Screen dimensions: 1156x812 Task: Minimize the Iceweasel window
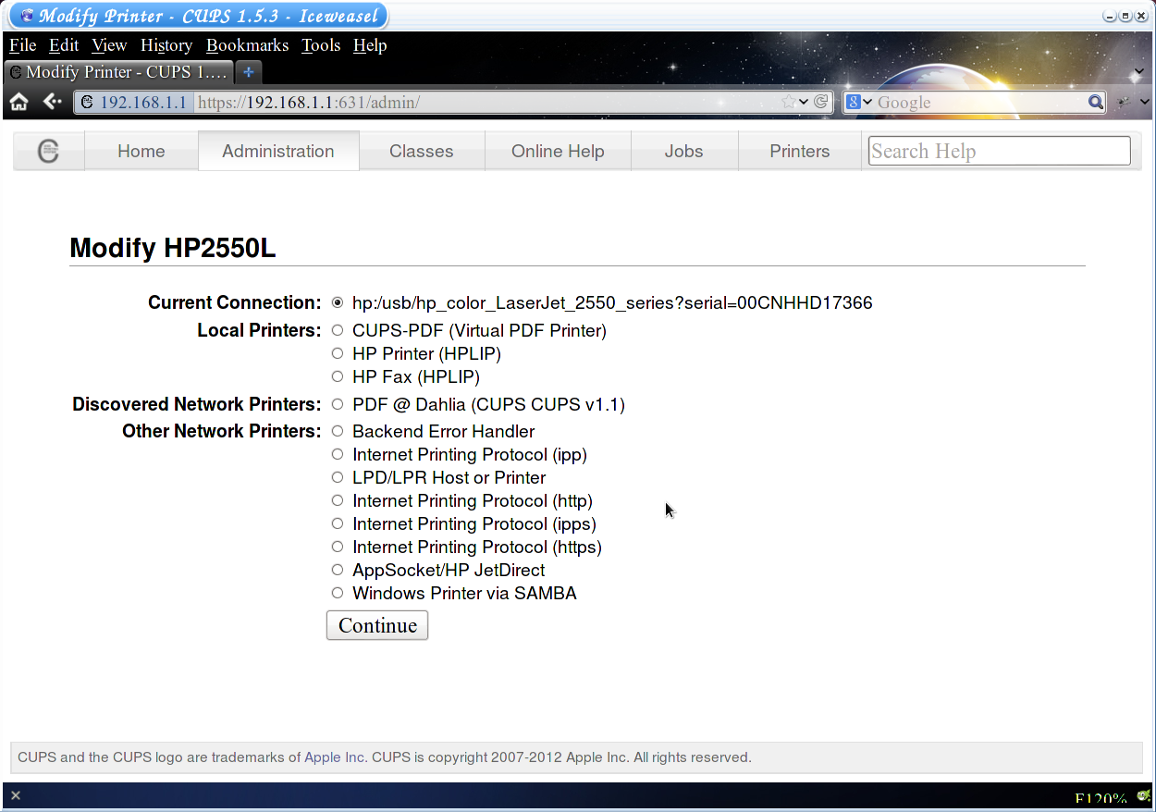click(1110, 16)
